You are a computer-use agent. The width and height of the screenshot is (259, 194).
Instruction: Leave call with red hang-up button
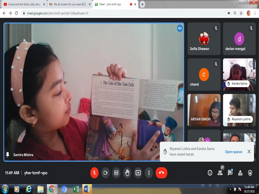tap(161, 173)
